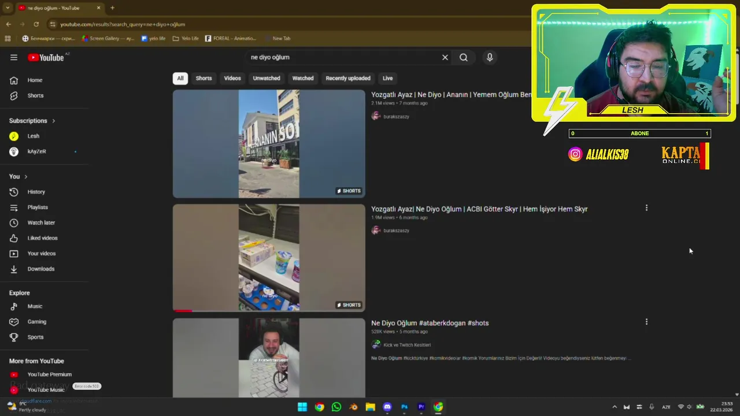Open Photoshop from the taskbar
Image resolution: width=740 pixels, height=416 pixels.
(x=405, y=407)
